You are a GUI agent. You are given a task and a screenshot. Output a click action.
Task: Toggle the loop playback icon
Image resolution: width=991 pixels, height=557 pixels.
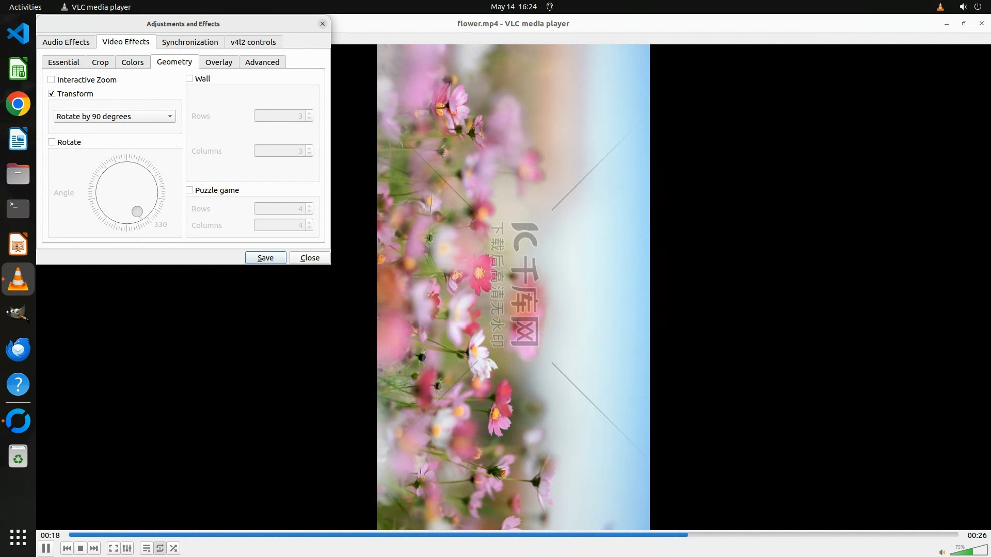pyautogui.click(x=160, y=548)
